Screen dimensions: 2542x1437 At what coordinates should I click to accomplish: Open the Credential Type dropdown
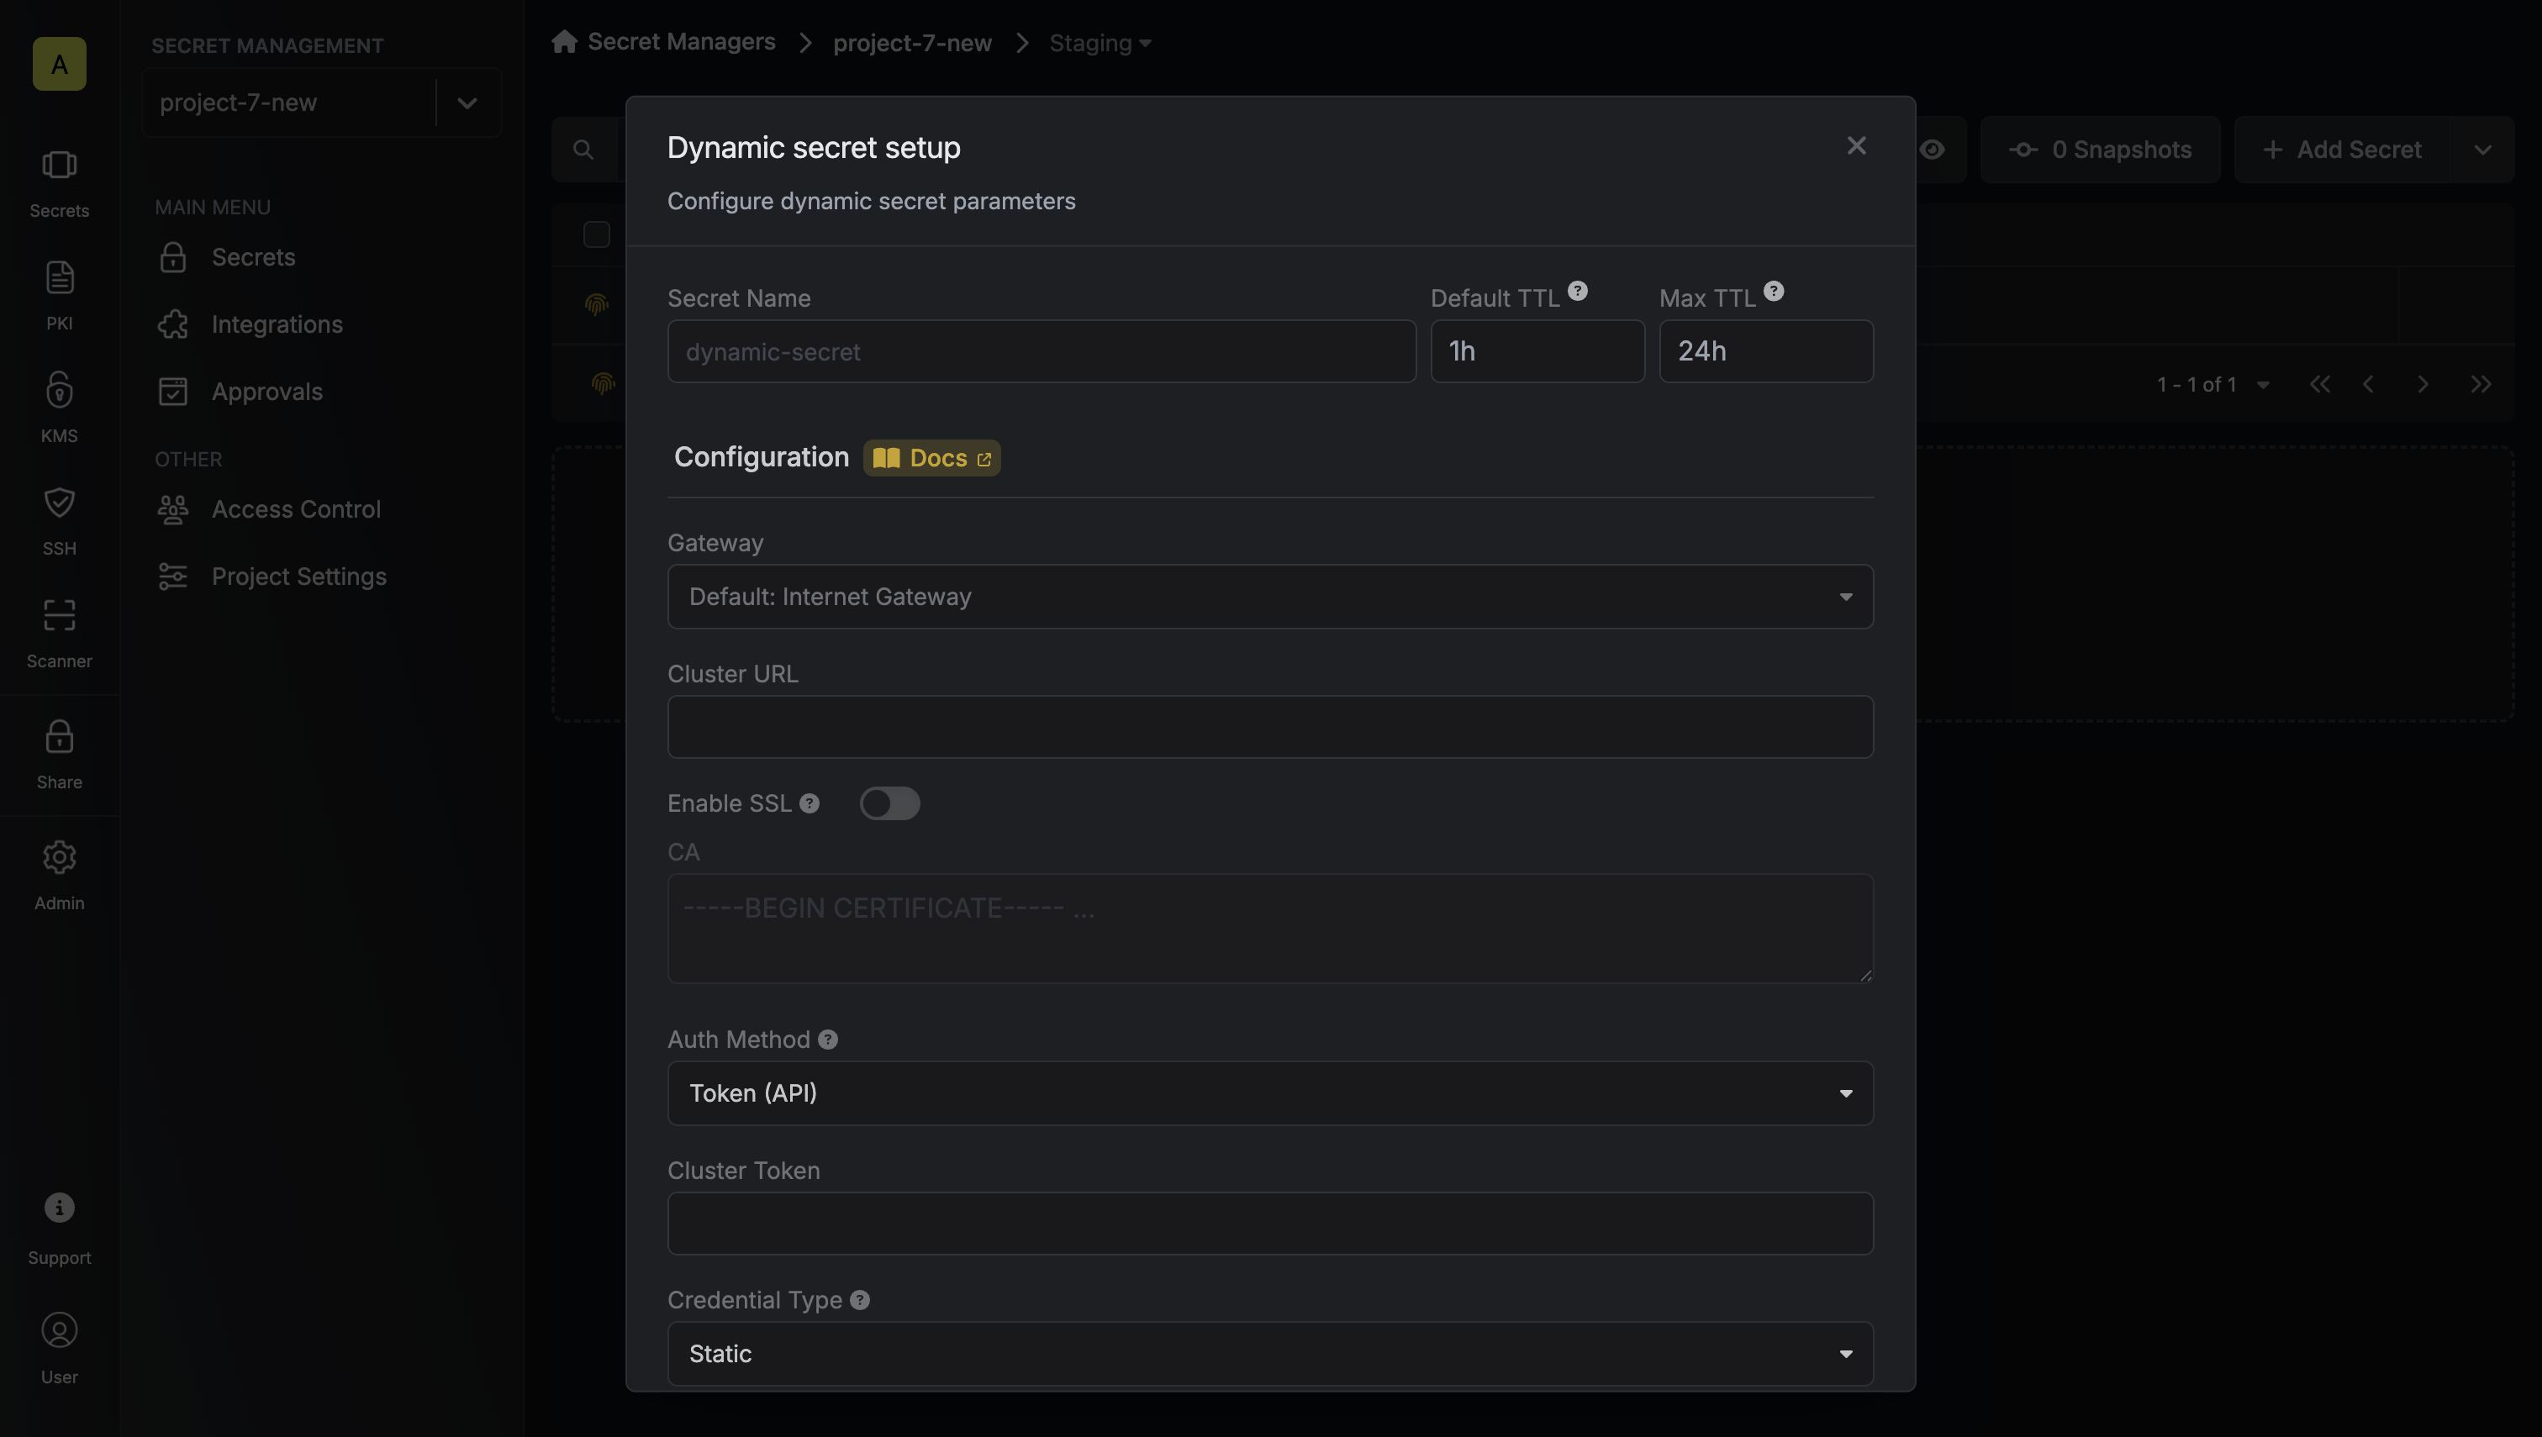1270,1353
